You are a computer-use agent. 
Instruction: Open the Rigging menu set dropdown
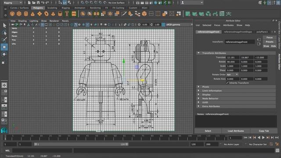point(13,3)
